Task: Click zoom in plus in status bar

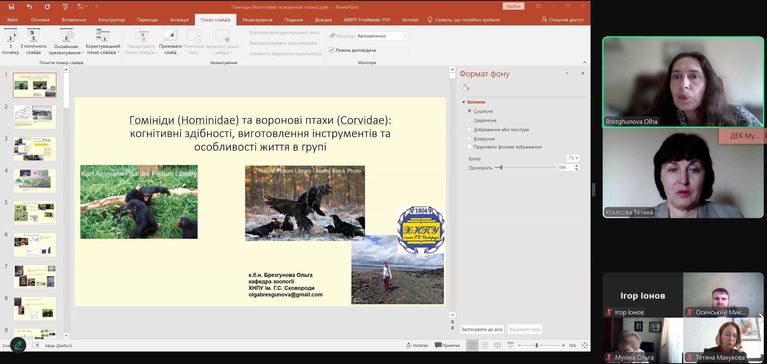Action: point(563,345)
